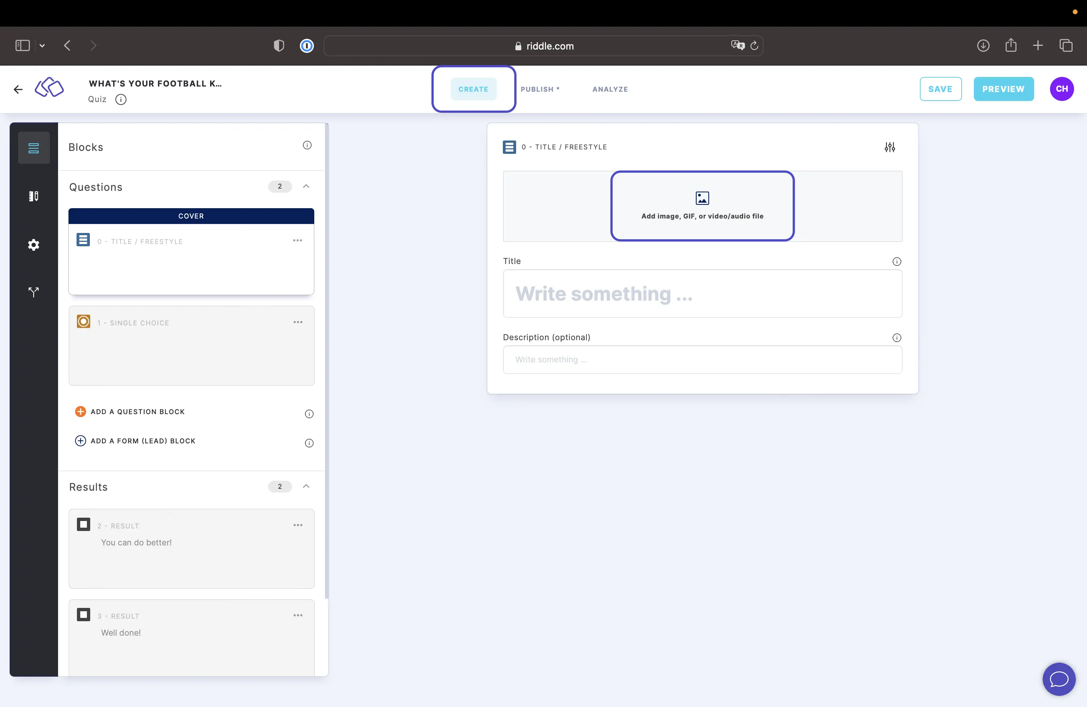The image size is (1087, 707).
Task: Click the Title input field
Action: (x=702, y=294)
